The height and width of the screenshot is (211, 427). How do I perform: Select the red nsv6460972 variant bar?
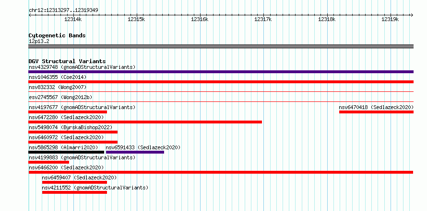click(73, 142)
